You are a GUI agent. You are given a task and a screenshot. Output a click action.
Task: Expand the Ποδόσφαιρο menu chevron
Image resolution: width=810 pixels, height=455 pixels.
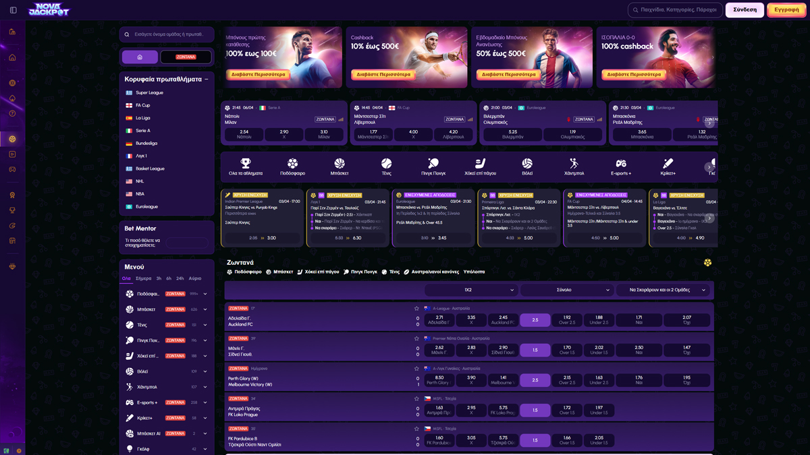[205, 293]
